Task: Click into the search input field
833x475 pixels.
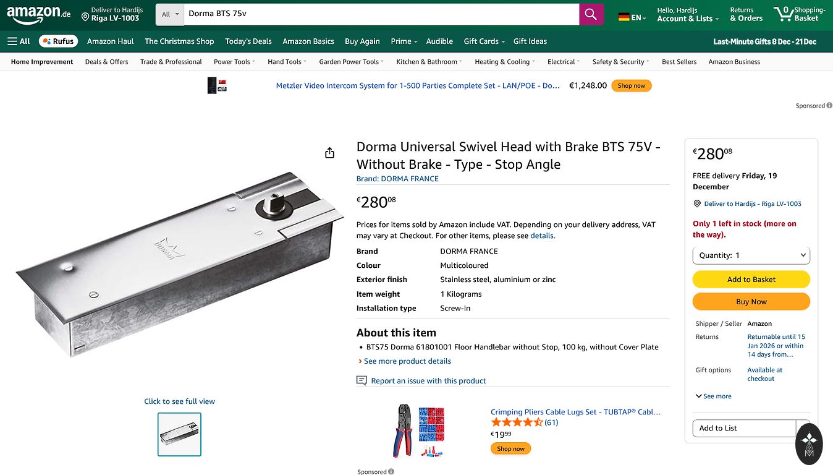Action: [x=381, y=14]
